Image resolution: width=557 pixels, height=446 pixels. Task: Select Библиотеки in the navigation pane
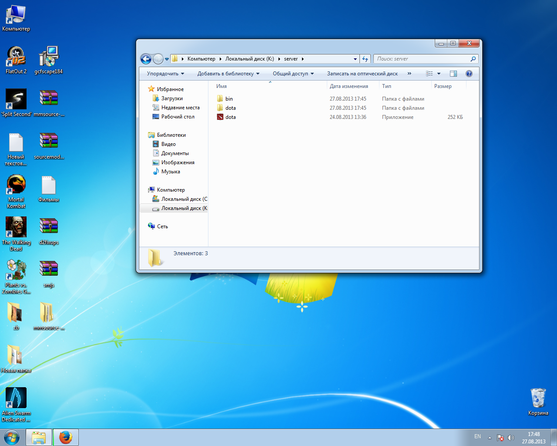[171, 135]
